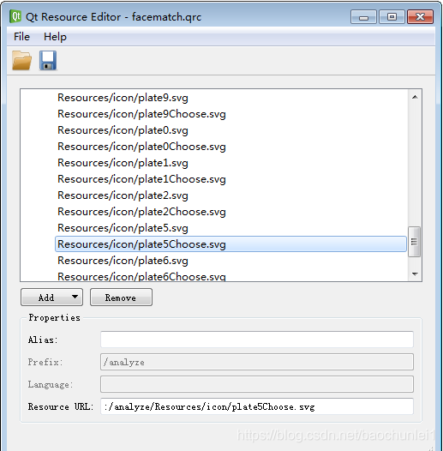Click the Resource URL field
Screen dimensions: 443x451
click(x=257, y=406)
